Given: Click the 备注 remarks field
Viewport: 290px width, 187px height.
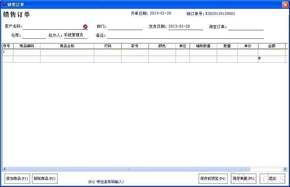Looking at the screenshot, I should [x=185, y=35].
